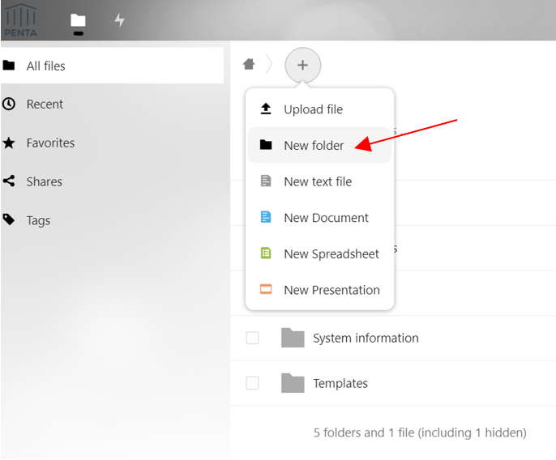Open the Penta logo home link

20,20
